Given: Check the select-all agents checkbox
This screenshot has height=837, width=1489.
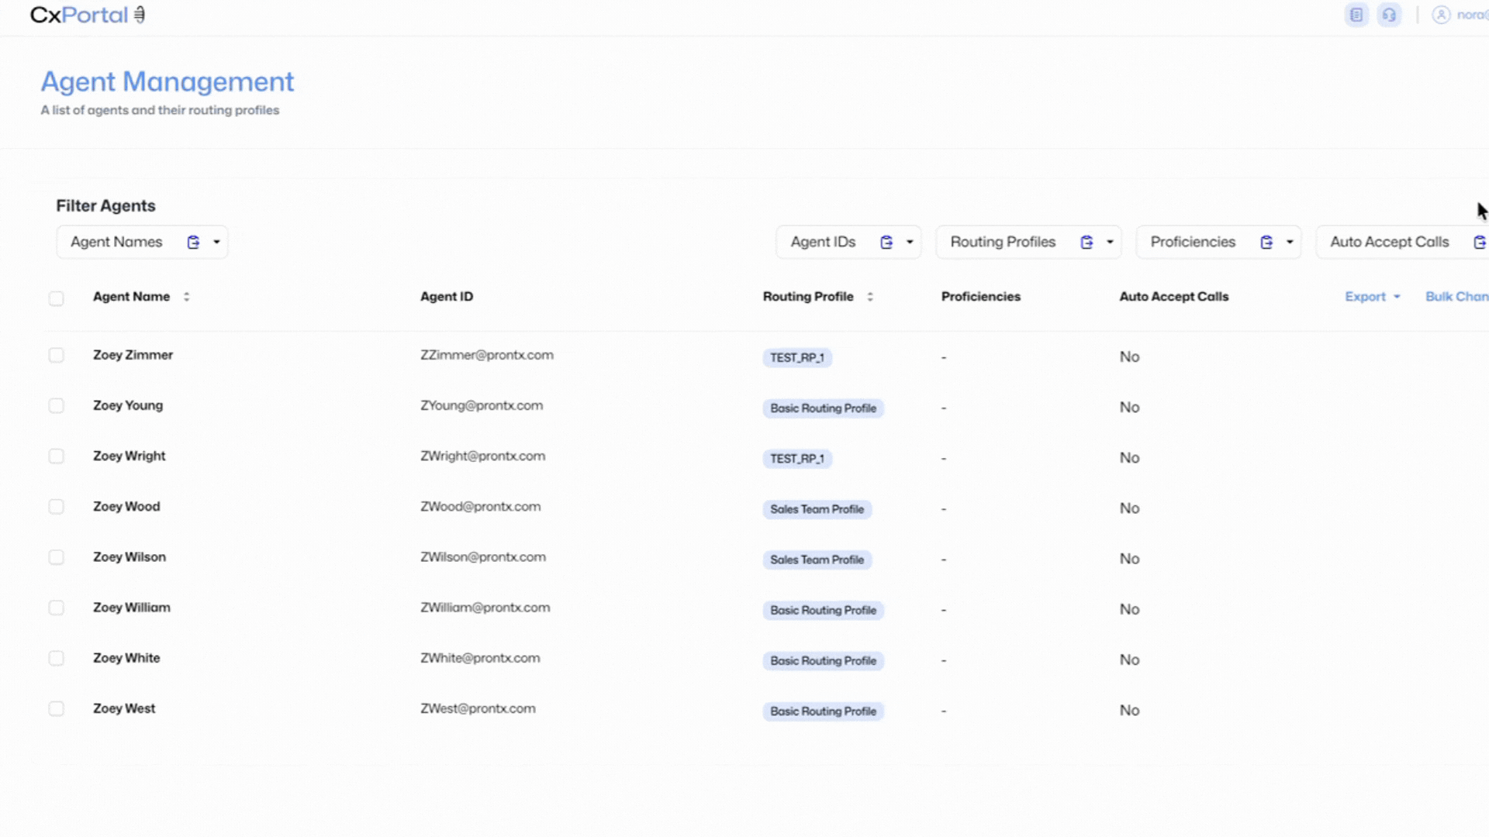Looking at the screenshot, I should (x=56, y=298).
